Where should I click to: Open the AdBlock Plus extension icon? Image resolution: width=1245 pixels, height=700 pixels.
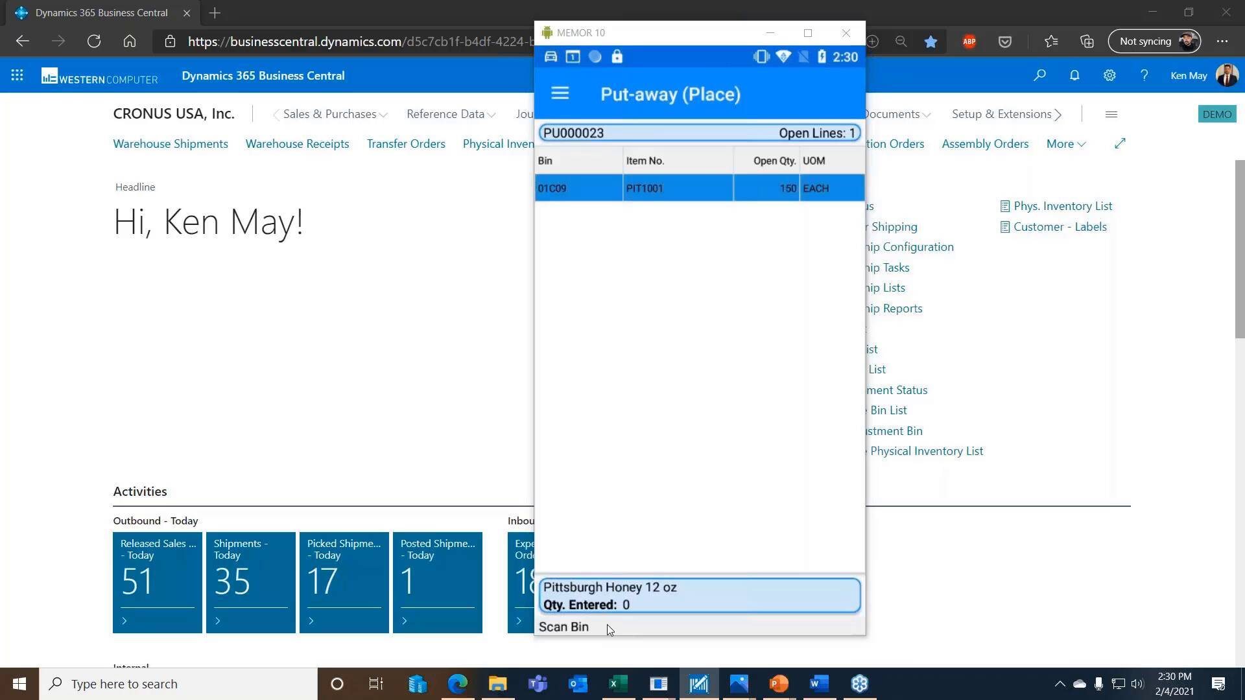[969, 41]
